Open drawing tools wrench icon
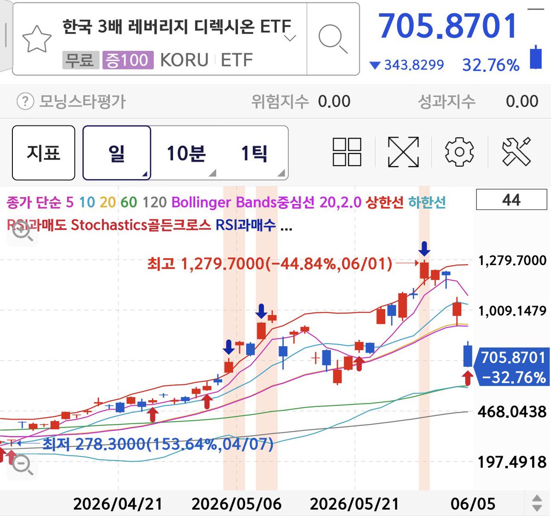The image size is (551, 516). [517, 152]
